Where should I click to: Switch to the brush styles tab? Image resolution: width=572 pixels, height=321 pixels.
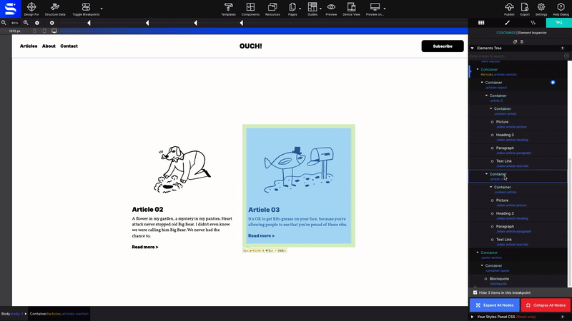tap(507, 23)
